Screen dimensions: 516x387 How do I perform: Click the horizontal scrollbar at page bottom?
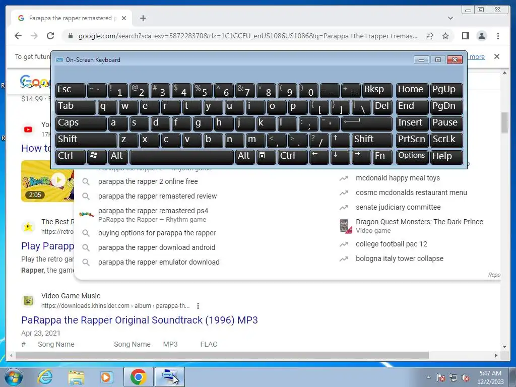[222, 355]
